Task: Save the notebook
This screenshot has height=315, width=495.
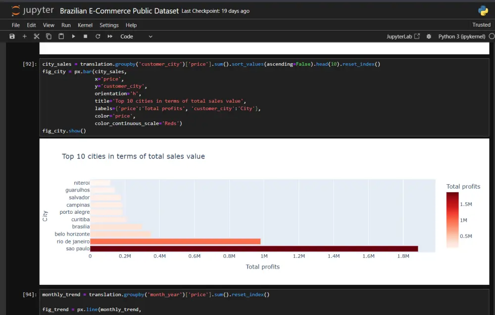Action: (x=12, y=36)
